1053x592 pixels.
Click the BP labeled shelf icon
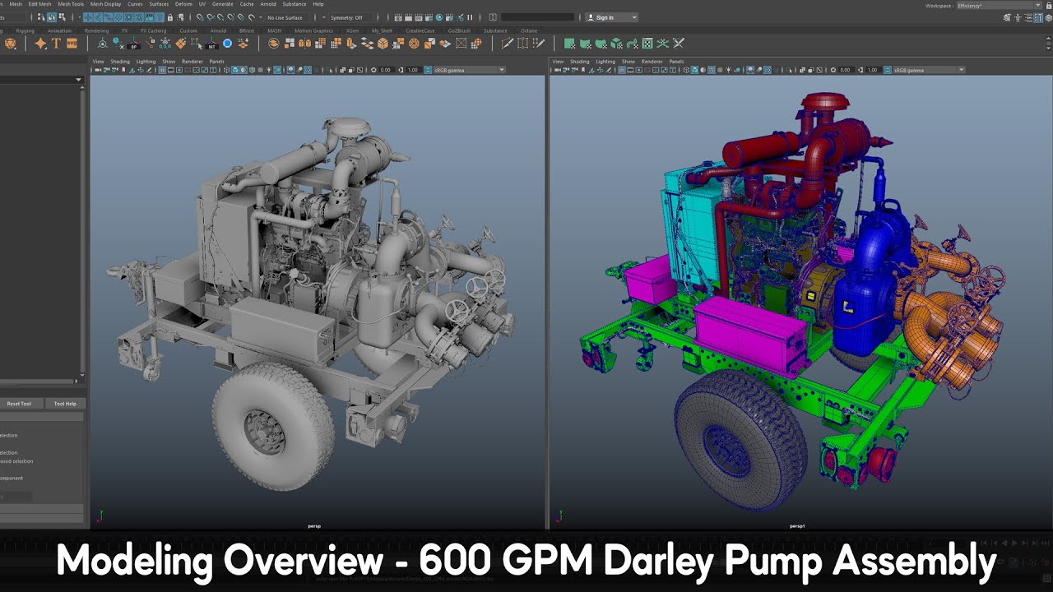tap(133, 44)
